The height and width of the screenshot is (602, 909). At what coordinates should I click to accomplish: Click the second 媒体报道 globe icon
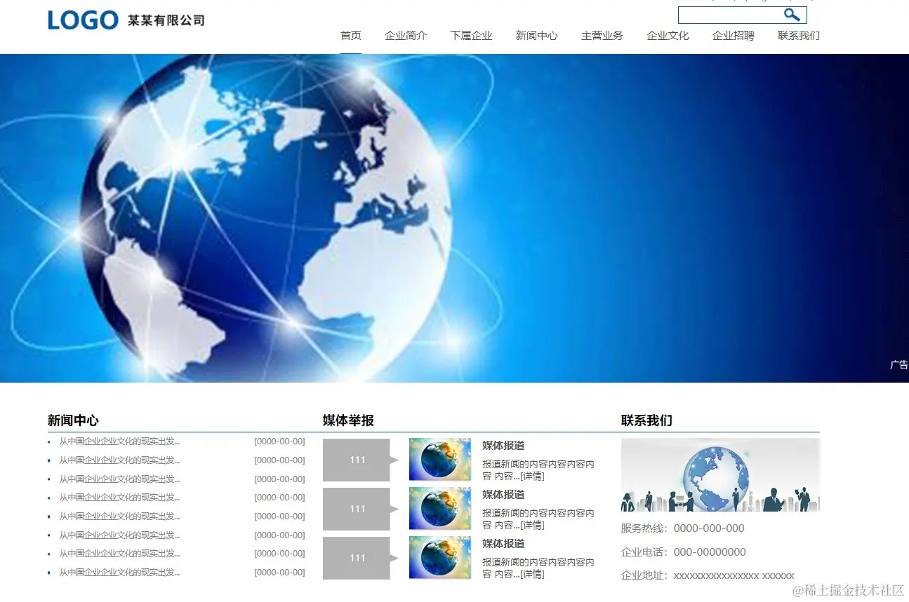[x=439, y=509]
